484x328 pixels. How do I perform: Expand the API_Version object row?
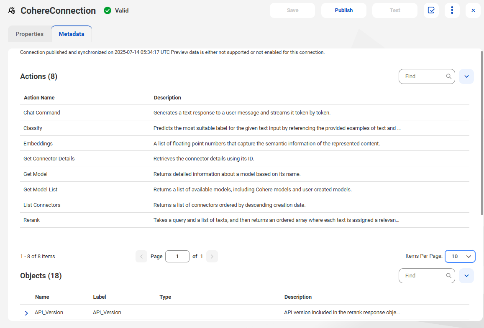click(26, 313)
